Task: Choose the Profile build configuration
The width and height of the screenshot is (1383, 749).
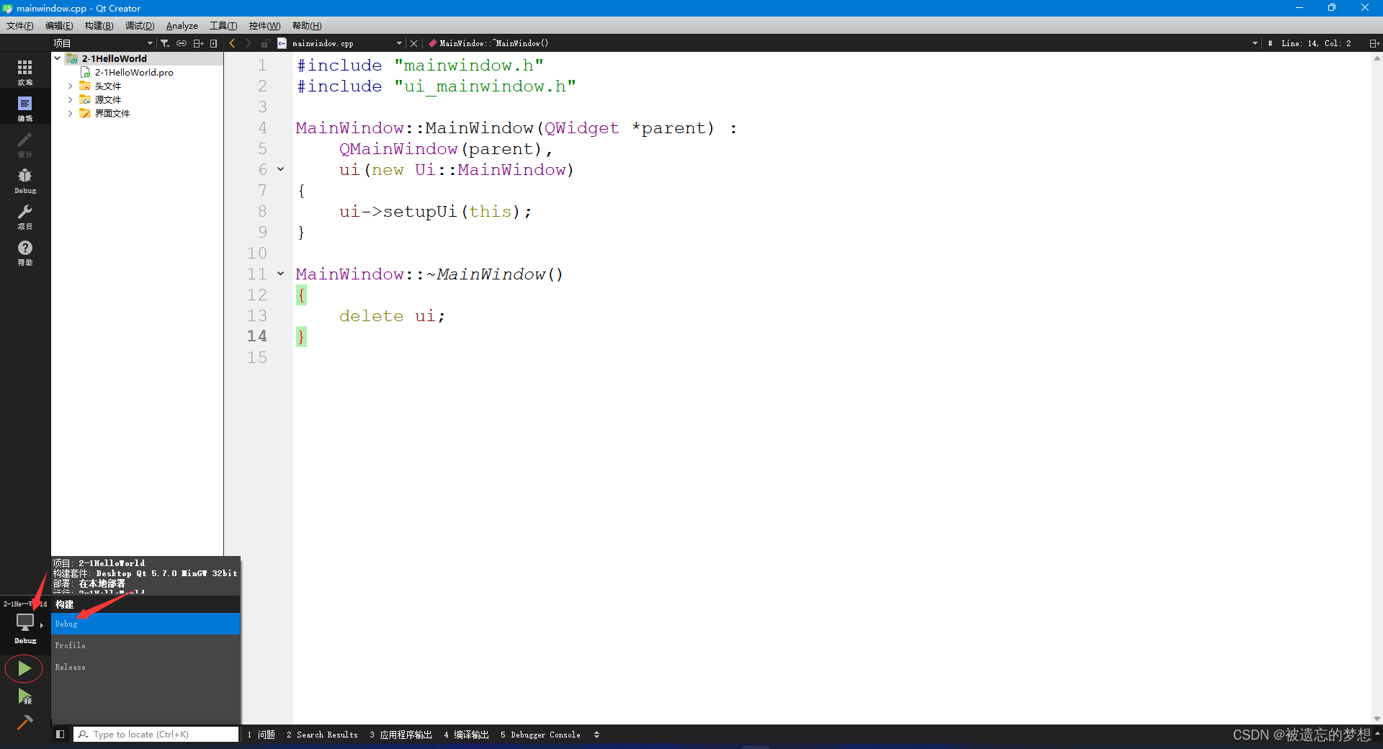Action: click(146, 645)
